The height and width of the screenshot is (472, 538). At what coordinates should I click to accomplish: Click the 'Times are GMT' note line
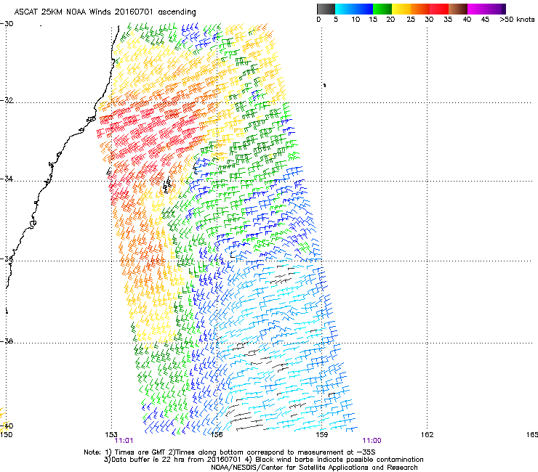pos(230,452)
